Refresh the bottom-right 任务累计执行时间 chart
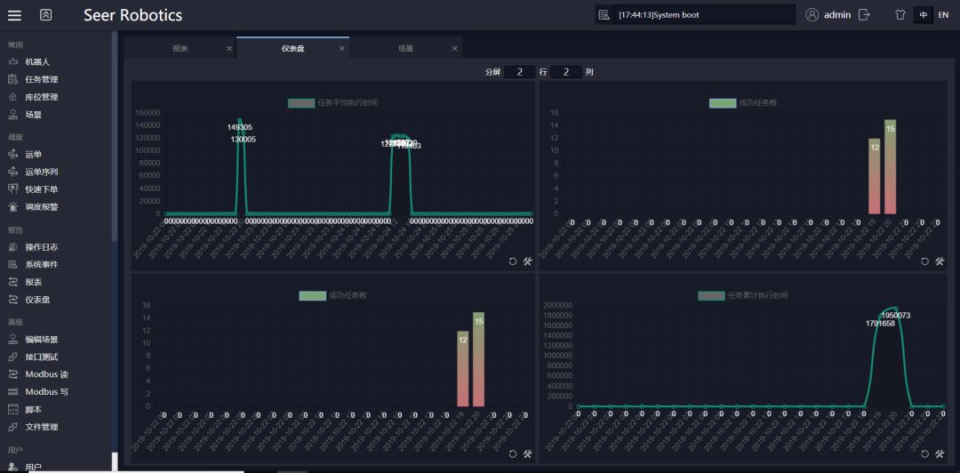Screen dimensions: 960x473 (924, 453)
